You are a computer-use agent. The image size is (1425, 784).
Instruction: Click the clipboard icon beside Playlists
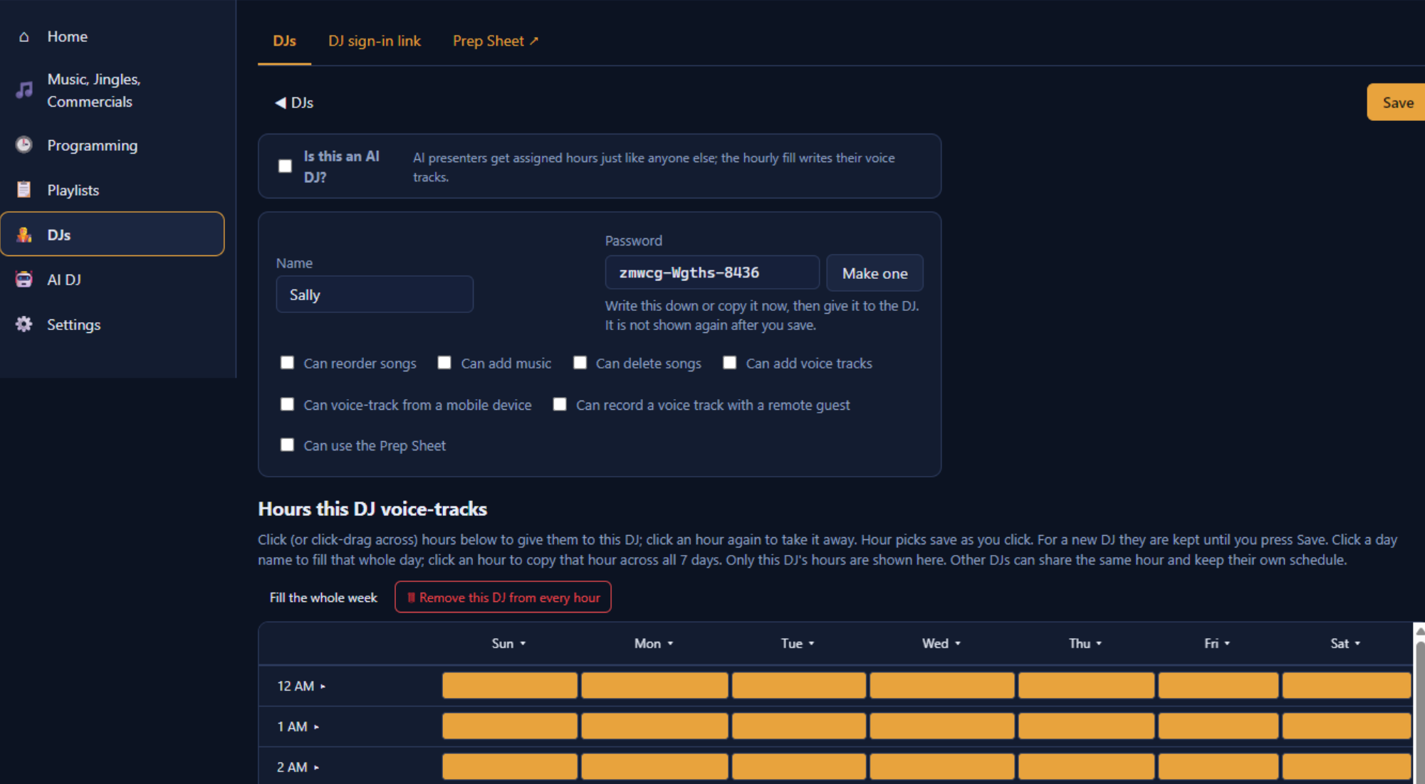click(x=24, y=190)
